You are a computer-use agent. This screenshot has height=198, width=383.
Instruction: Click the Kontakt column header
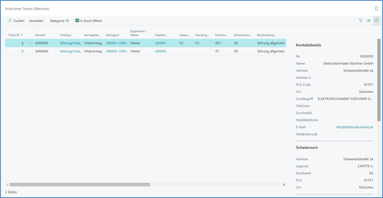[x=40, y=35]
